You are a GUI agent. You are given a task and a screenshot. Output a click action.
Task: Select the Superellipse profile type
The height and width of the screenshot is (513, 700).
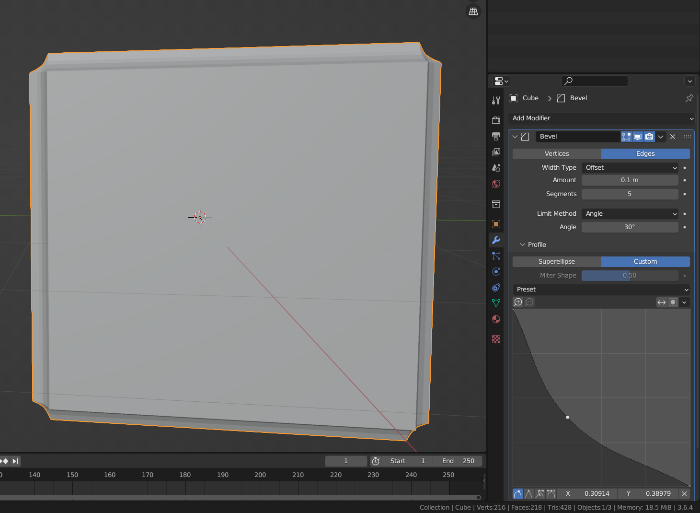tap(557, 262)
